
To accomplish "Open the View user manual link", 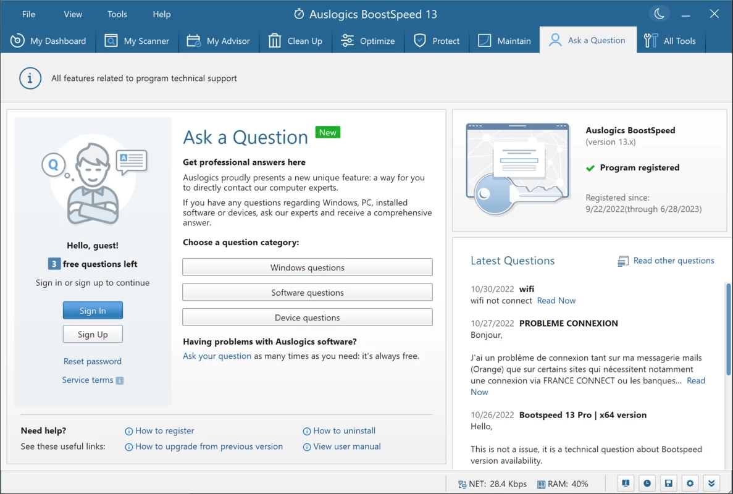I will coord(347,446).
